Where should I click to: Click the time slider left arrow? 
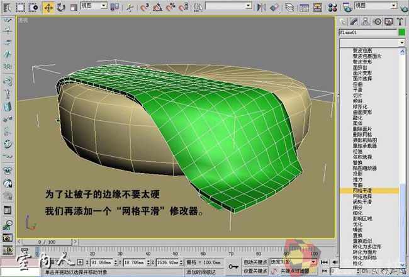20,242
